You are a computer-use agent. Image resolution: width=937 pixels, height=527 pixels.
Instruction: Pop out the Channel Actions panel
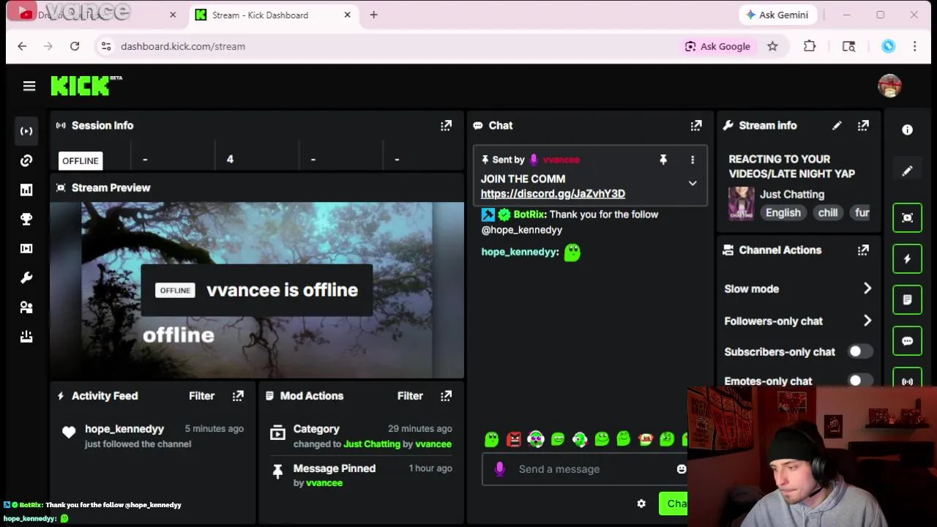(863, 250)
